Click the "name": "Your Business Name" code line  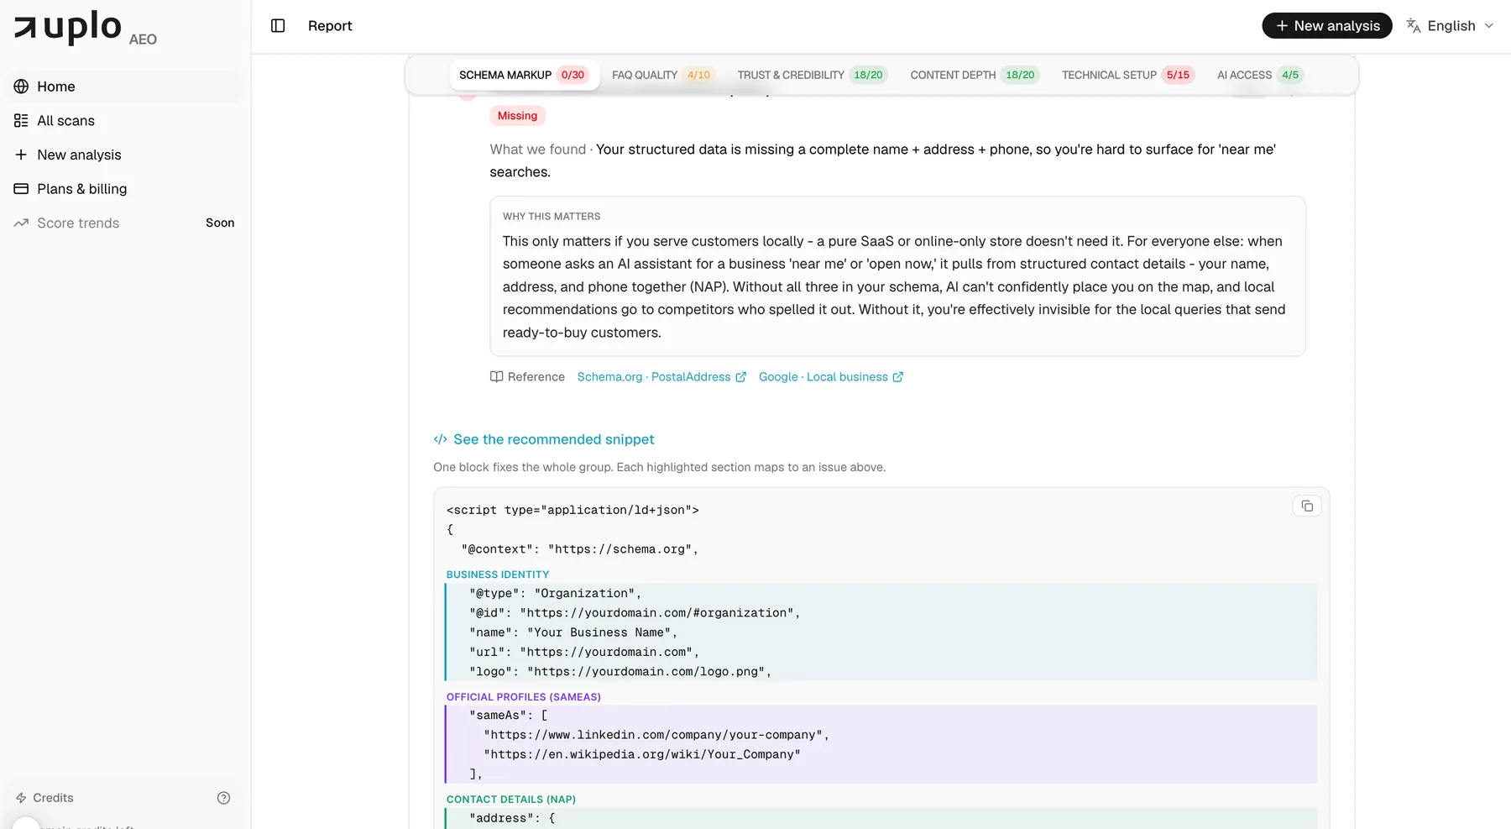pyautogui.click(x=573, y=632)
